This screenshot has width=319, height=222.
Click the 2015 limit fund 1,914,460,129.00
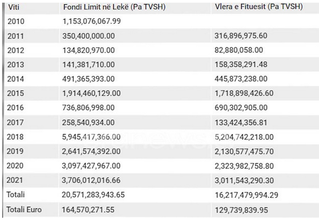pyautogui.click(x=93, y=93)
